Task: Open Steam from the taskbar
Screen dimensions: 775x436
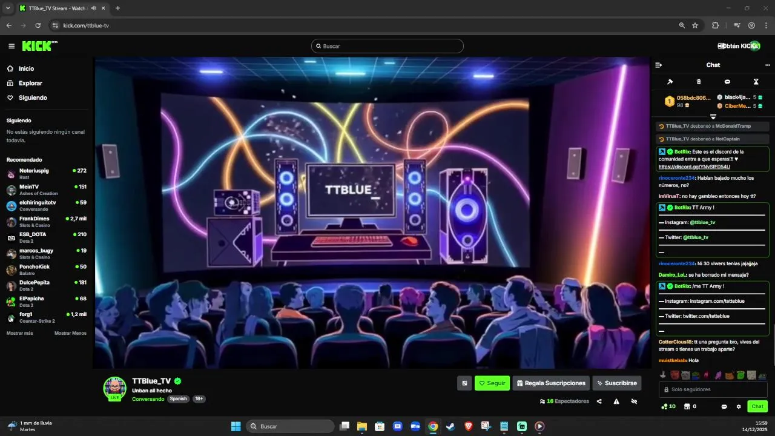Action: click(450, 426)
